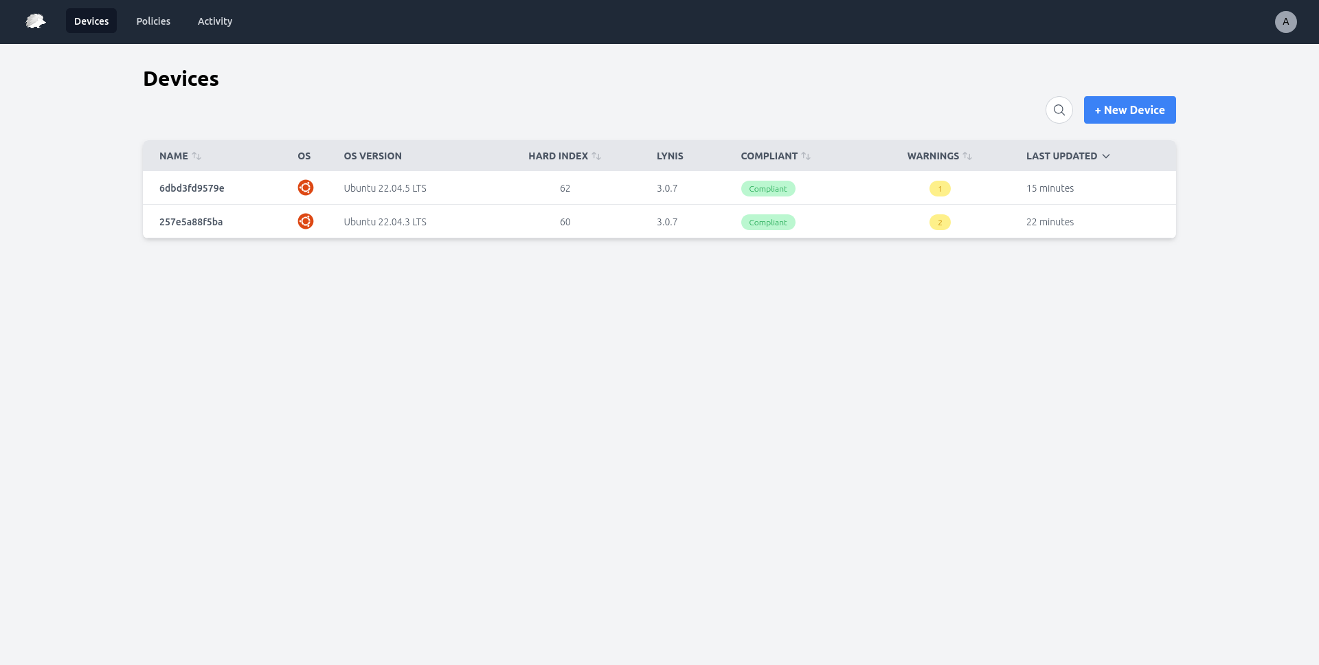1319x665 pixels.
Task: Click the Compliant badge for 6dbd3fd9579e
Action: [x=767, y=188]
